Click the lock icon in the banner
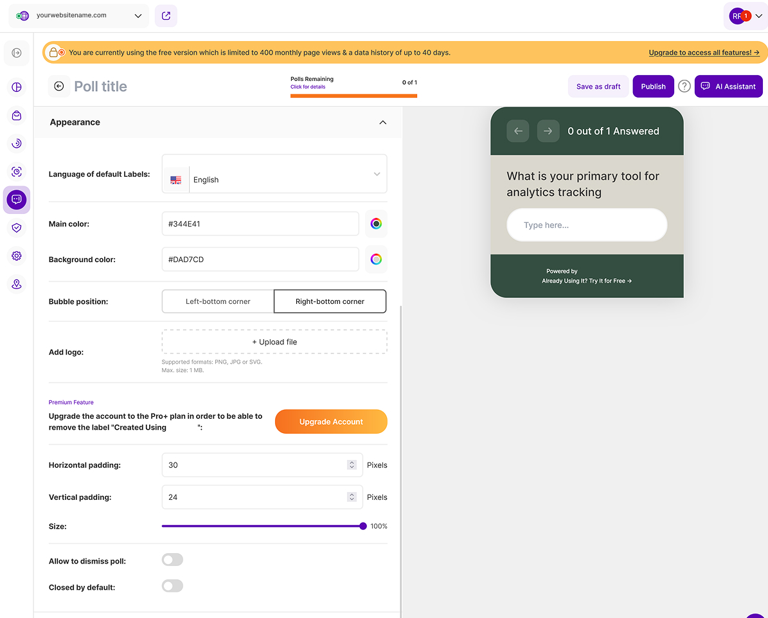The height and width of the screenshot is (618, 768). (54, 53)
